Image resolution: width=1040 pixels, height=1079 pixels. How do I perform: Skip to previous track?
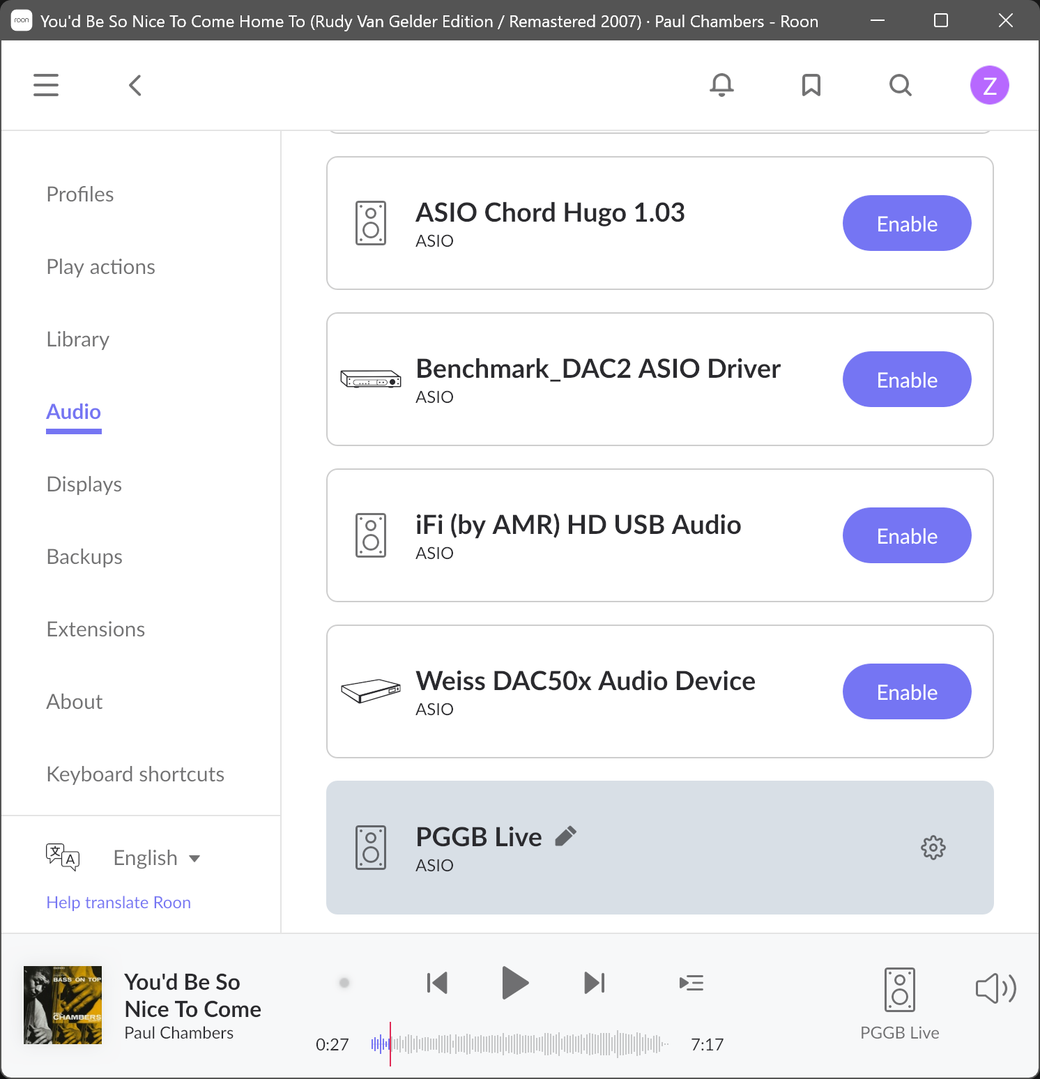(x=437, y=983)
